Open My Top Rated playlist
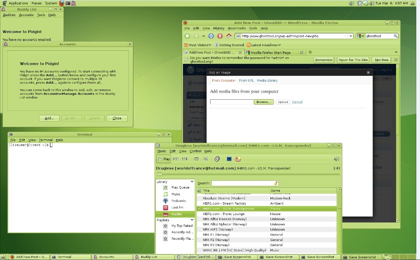 [182, 226]
